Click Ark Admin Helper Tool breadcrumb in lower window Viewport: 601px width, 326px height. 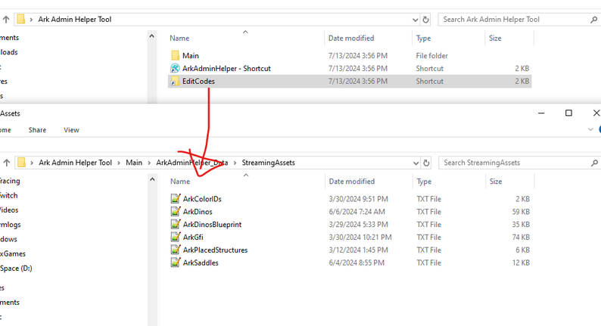coord(75,163)
